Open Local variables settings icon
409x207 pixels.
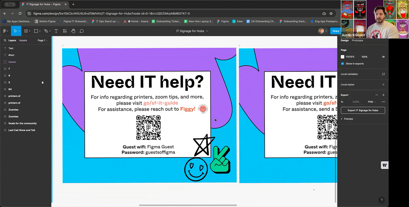pyautogui.click(x=383, y=74)
